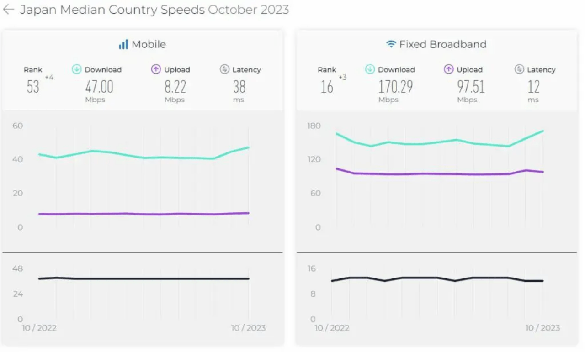Click the Fixed Broadband latency icon

519,69
